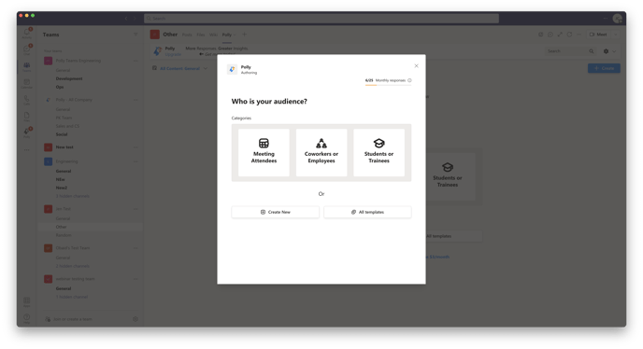Open All templates in the dialog

click(x=367, y=212)
